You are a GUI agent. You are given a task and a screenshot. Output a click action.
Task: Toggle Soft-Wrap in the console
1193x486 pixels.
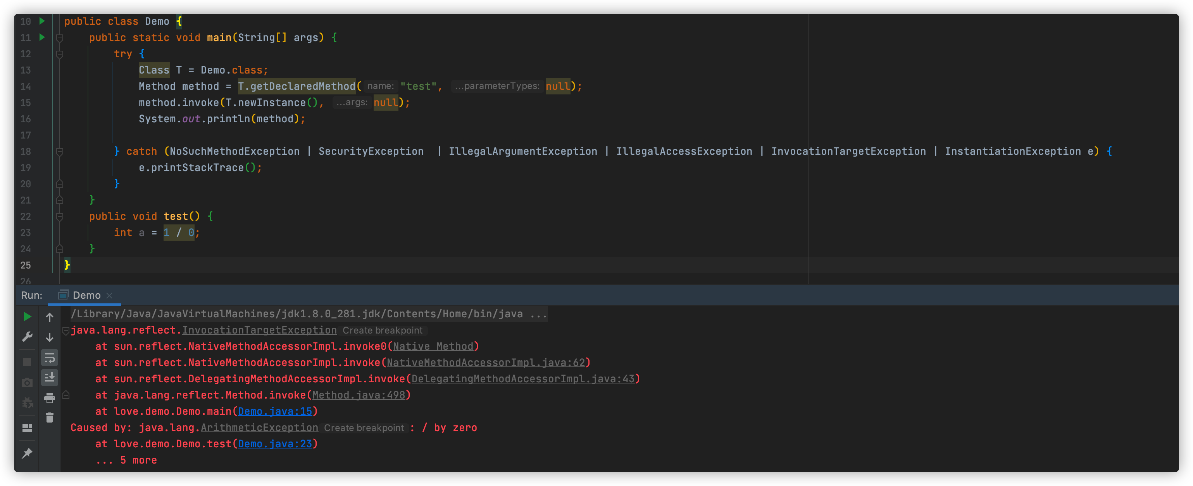click(x=50, y=358)
